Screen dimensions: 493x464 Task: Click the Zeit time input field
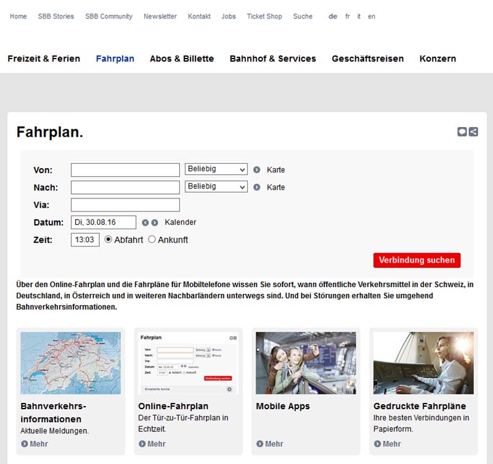click(85, 240)
